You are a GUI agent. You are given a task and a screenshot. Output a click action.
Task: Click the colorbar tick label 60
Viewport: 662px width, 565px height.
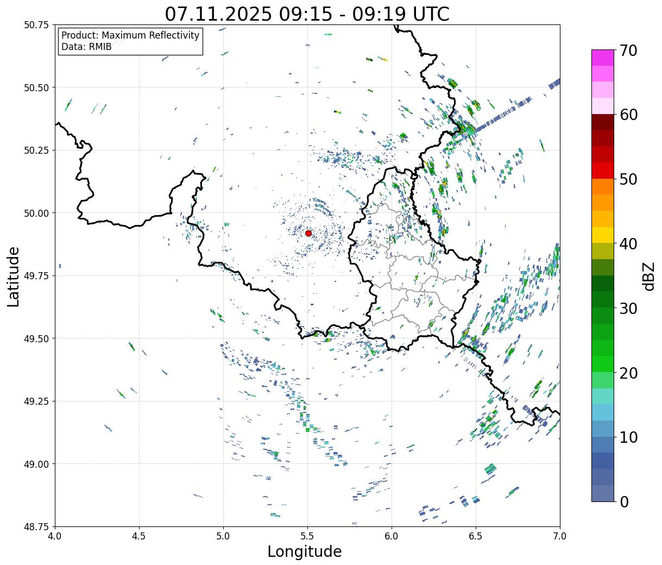tap(628, 115)
